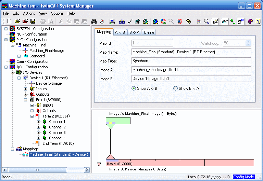Viewport: 263px width, 181px height.
Task: Select Box 1 (BK9000) tree item
Action: tap(49, 100)
